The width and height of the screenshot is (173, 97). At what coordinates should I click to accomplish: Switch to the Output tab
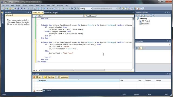pyautogui.click(x=47, y=91)
